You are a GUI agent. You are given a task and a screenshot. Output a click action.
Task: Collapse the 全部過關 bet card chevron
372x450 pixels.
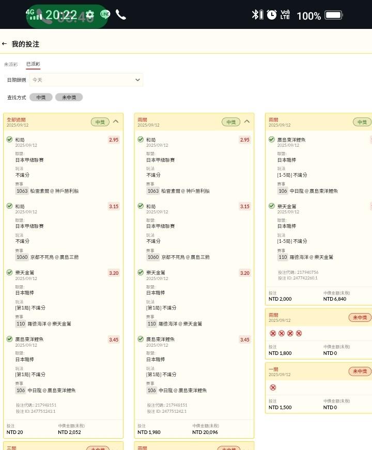coord(116,122)
